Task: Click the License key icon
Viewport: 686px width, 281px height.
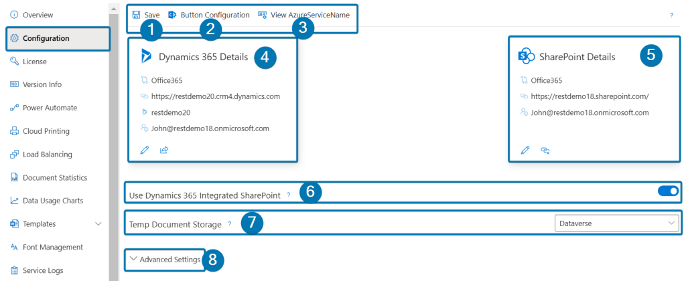Action: [15, 61]
